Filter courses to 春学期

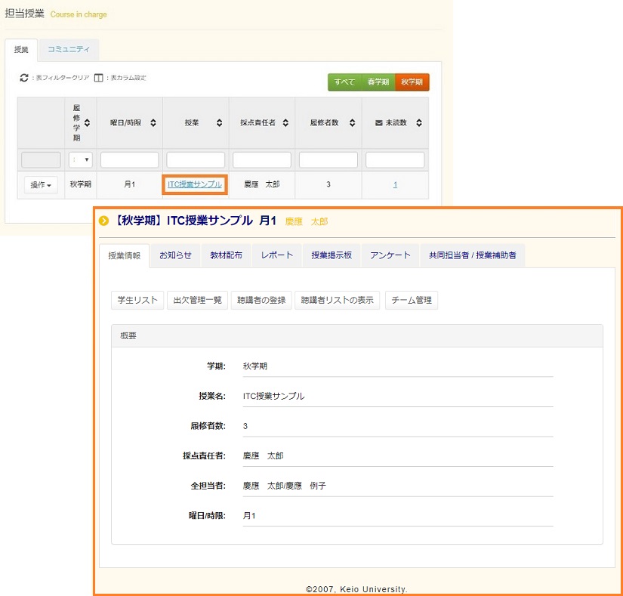click(378, 82)
